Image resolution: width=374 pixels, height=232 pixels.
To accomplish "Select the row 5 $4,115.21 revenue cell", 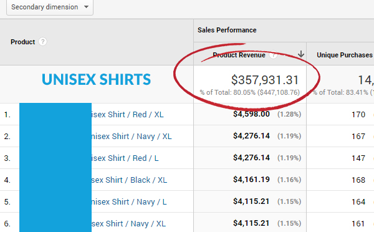I will 251,201.
